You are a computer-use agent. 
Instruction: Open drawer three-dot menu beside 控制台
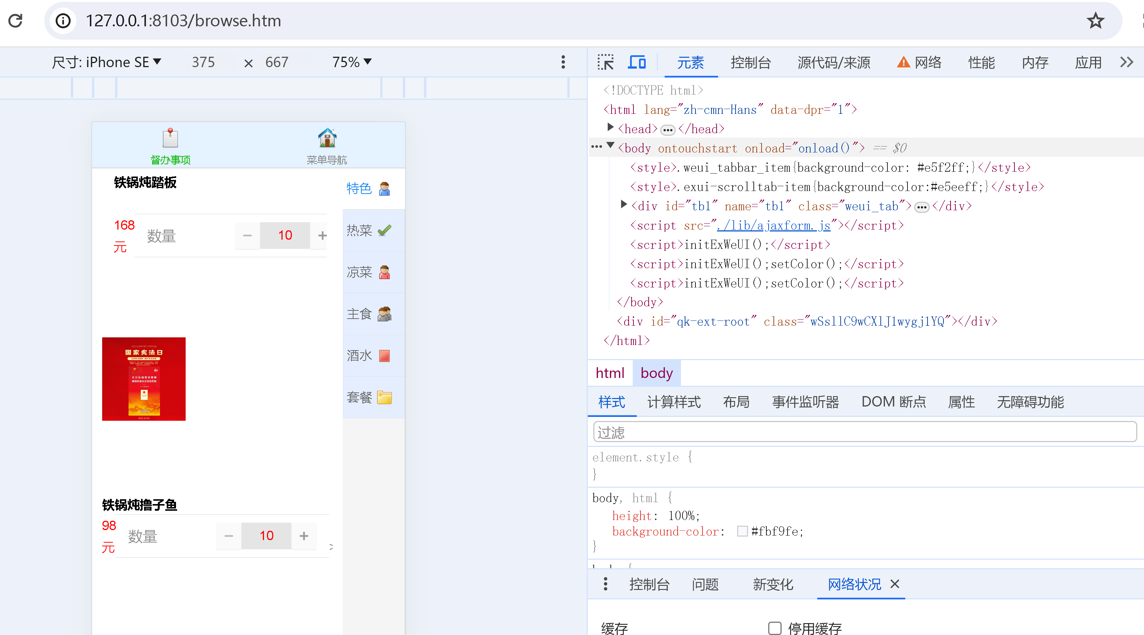(x=605, y=584)
